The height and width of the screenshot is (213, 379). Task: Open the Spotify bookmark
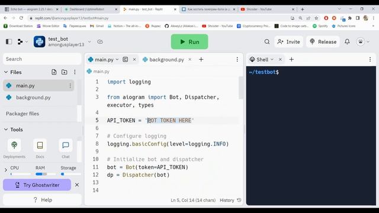320,26
